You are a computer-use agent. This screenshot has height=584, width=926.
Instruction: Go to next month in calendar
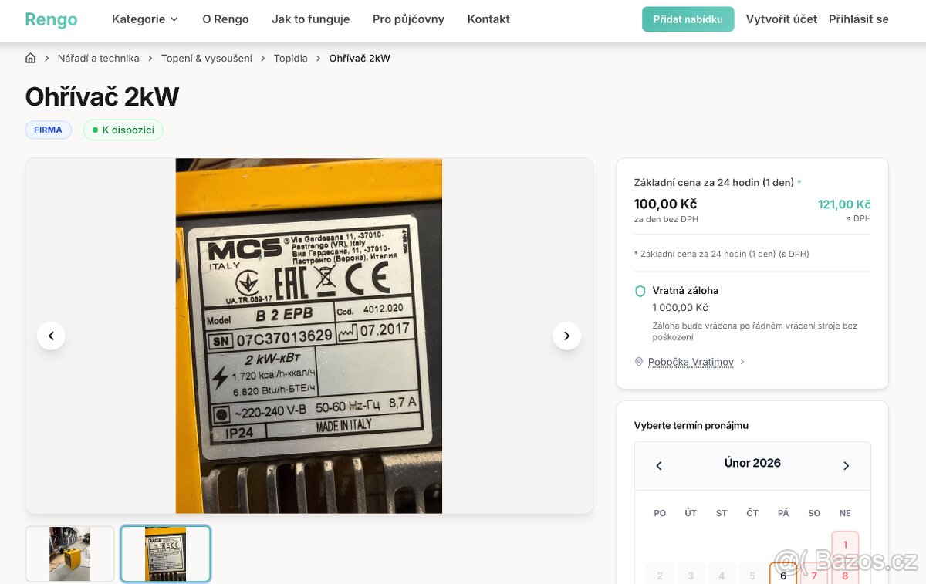[x=846, y=465]
